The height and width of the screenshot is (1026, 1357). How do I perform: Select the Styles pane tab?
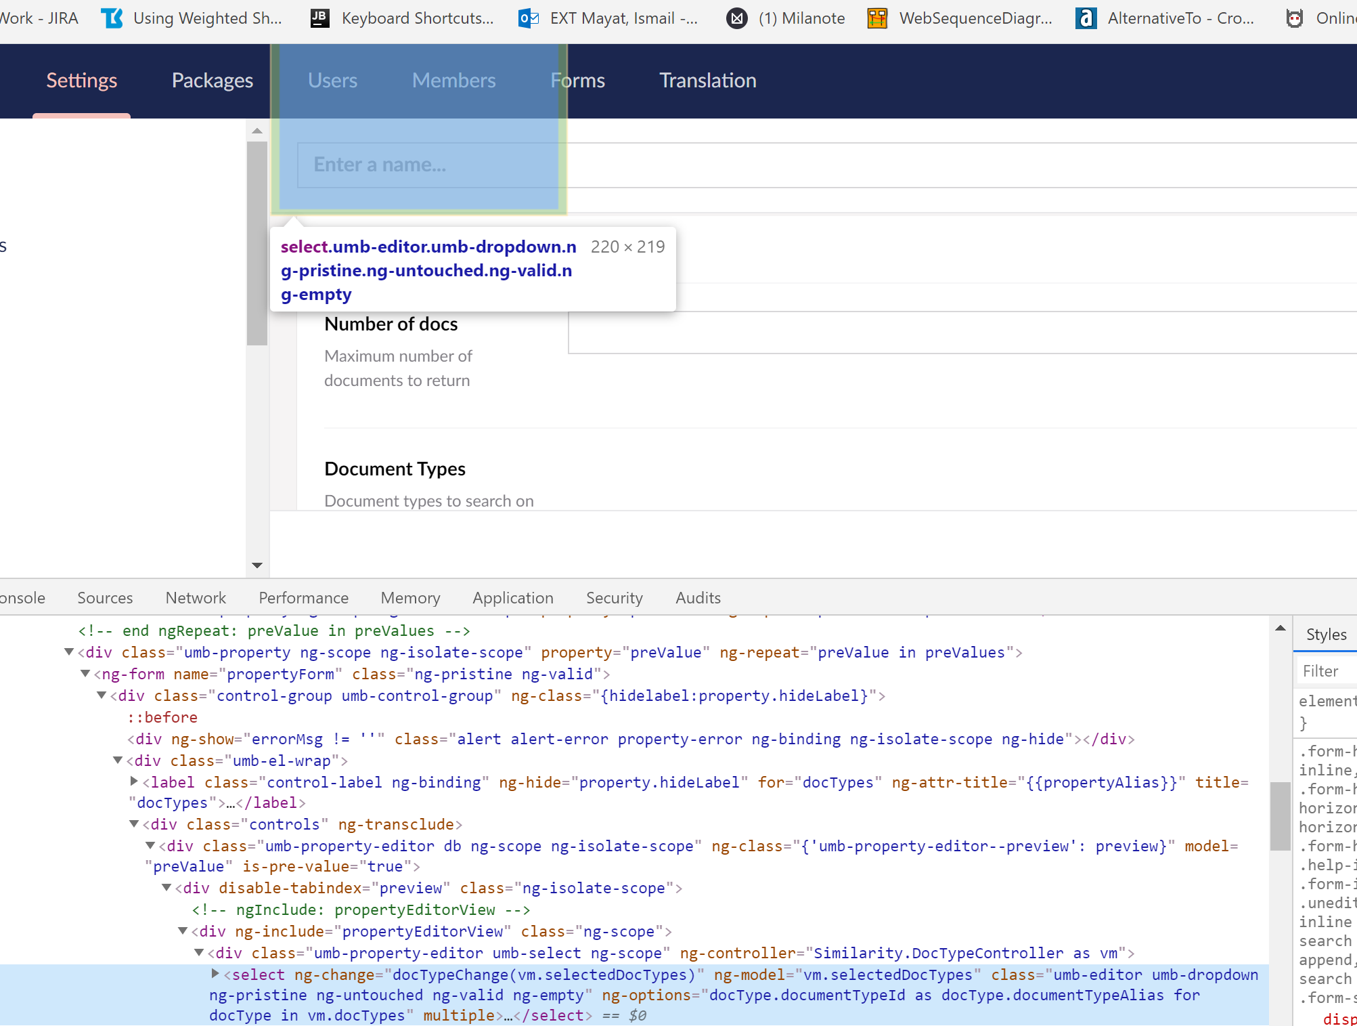coord(1325,635)
